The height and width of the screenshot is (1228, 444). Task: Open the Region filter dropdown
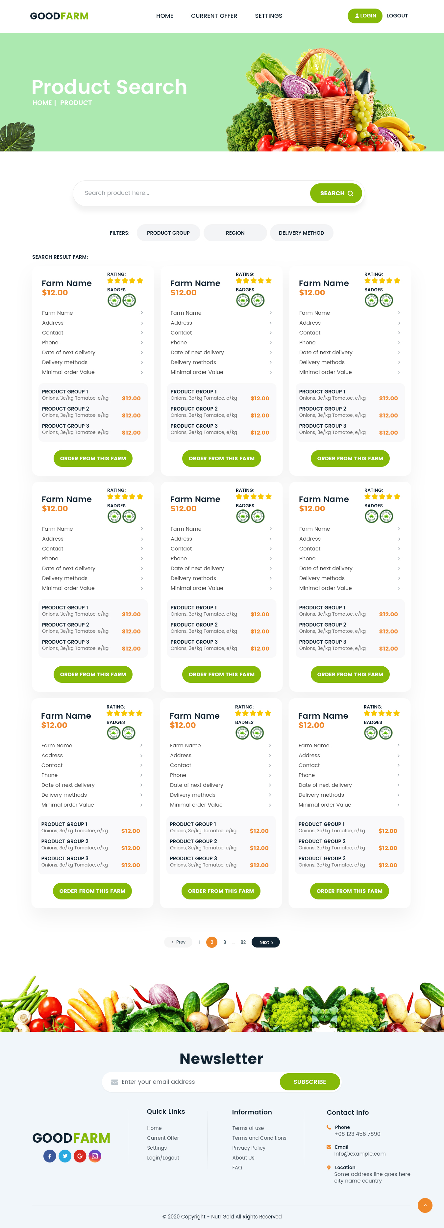(x=235, y=233)
